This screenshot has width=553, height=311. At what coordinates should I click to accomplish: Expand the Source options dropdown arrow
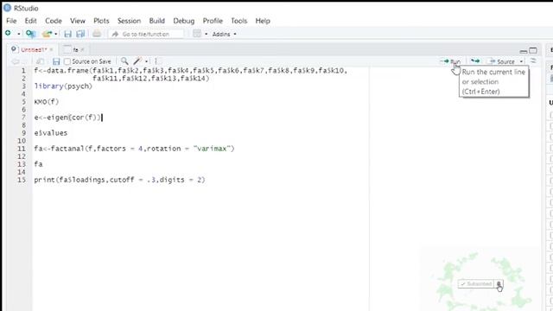[521, 61]
